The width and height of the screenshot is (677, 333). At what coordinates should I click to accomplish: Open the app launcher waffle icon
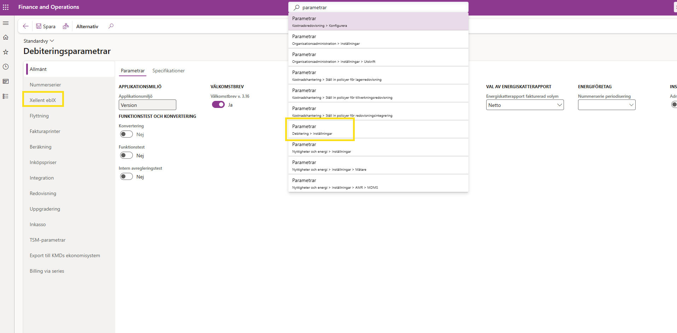[x=6, y=7]
